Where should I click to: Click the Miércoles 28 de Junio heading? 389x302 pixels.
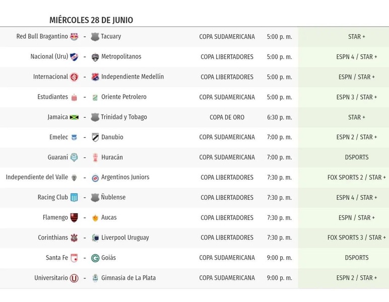click(x=91, y=20)
